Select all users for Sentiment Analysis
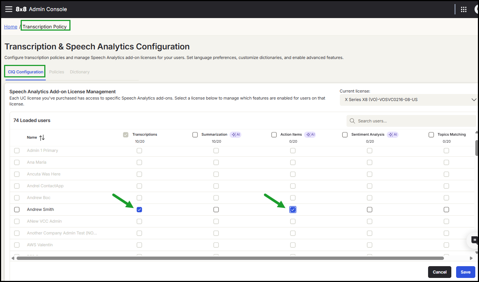The image size is (479, 282). coord(345,135)
